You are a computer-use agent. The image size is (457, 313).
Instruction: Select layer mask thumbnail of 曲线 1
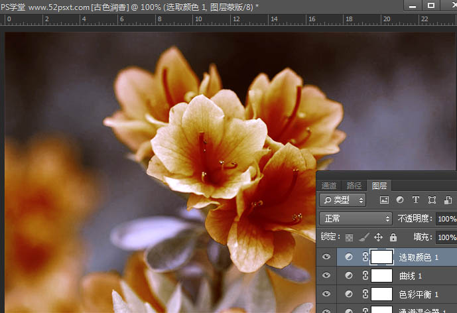(381, 275)
